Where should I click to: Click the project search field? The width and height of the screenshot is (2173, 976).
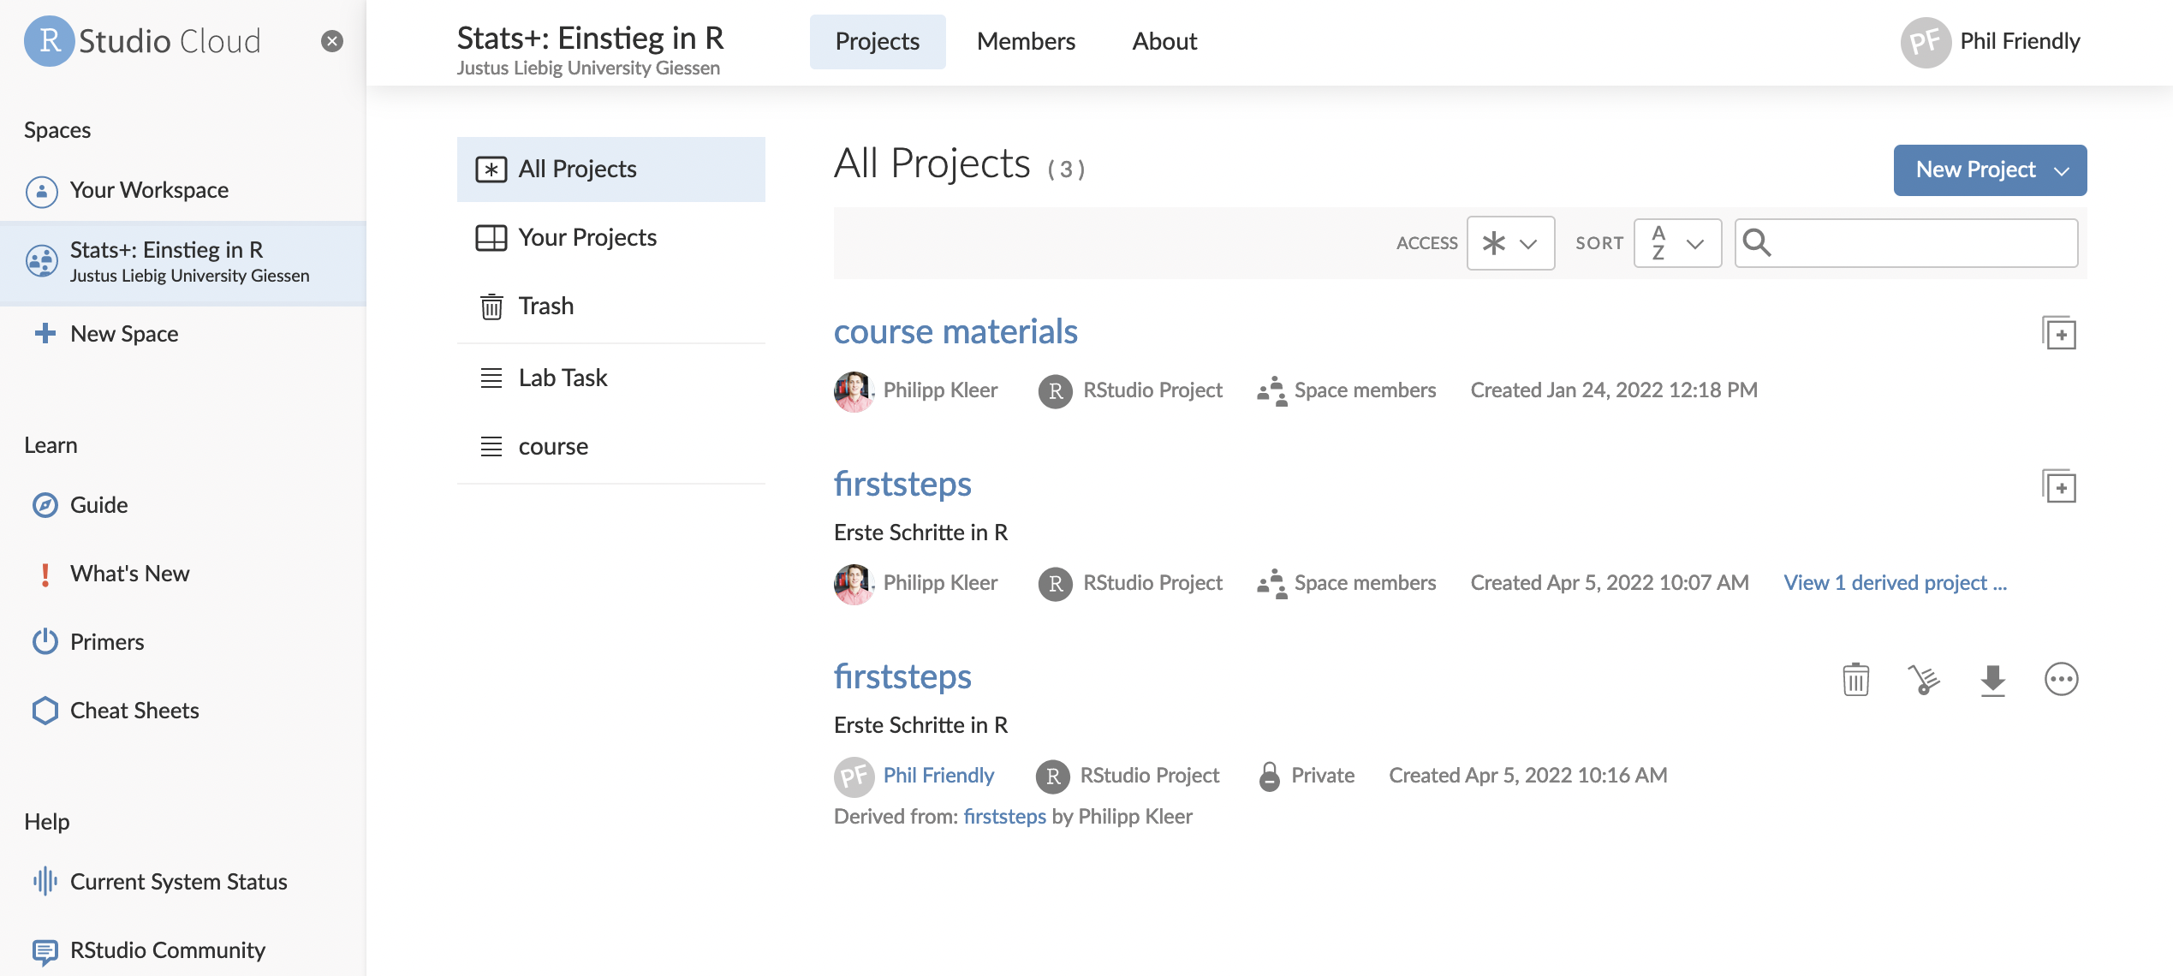[1907, 243]
